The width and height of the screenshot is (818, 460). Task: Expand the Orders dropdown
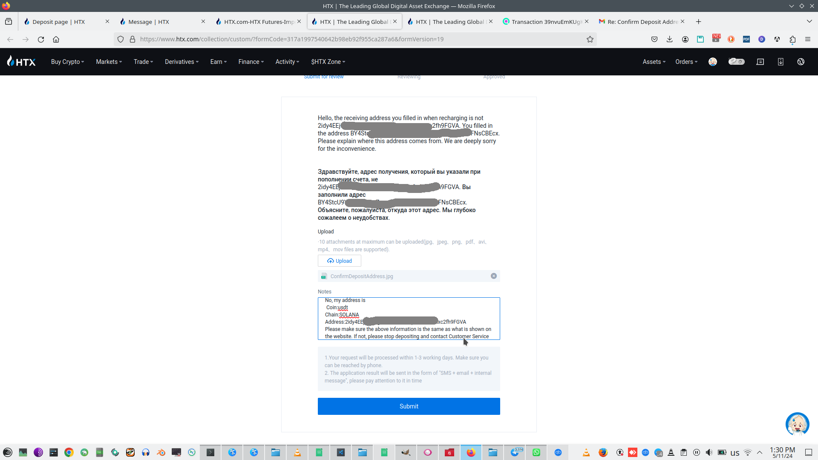click(x=686, y=62)
